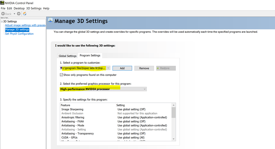
Task: Click the Remove program button
Action: coord(144,68)
